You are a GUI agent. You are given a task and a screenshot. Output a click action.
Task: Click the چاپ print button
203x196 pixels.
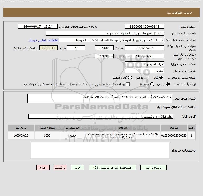pos(78,168)
